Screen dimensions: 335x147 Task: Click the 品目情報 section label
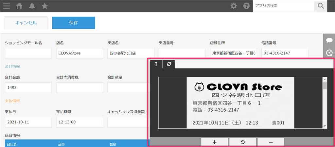pyautogui.click(x=12, y=135)
